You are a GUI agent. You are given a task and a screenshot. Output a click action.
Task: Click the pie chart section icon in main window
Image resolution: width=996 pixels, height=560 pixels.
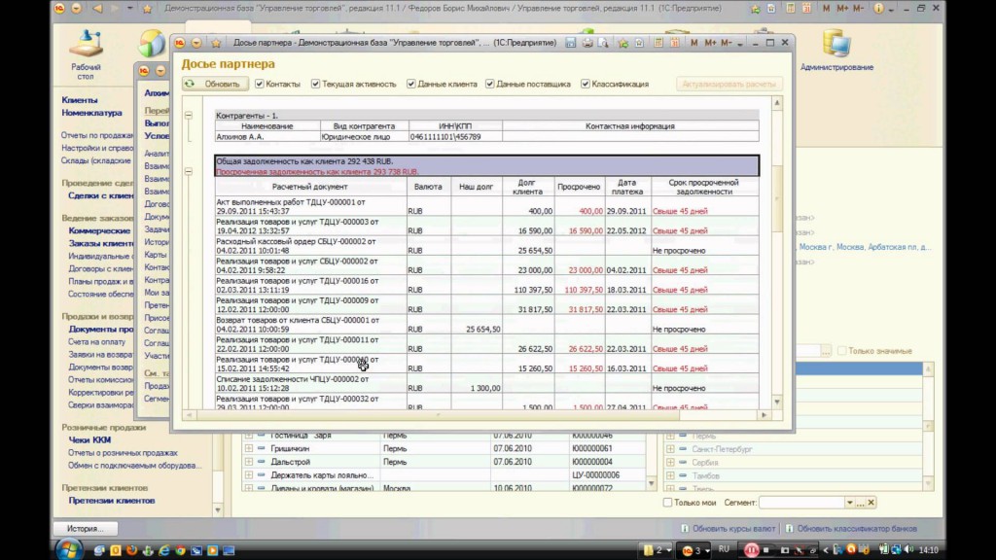[x=152, y=43]
